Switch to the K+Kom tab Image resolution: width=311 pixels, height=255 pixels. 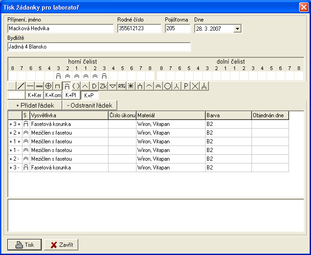tap(53, 95)
